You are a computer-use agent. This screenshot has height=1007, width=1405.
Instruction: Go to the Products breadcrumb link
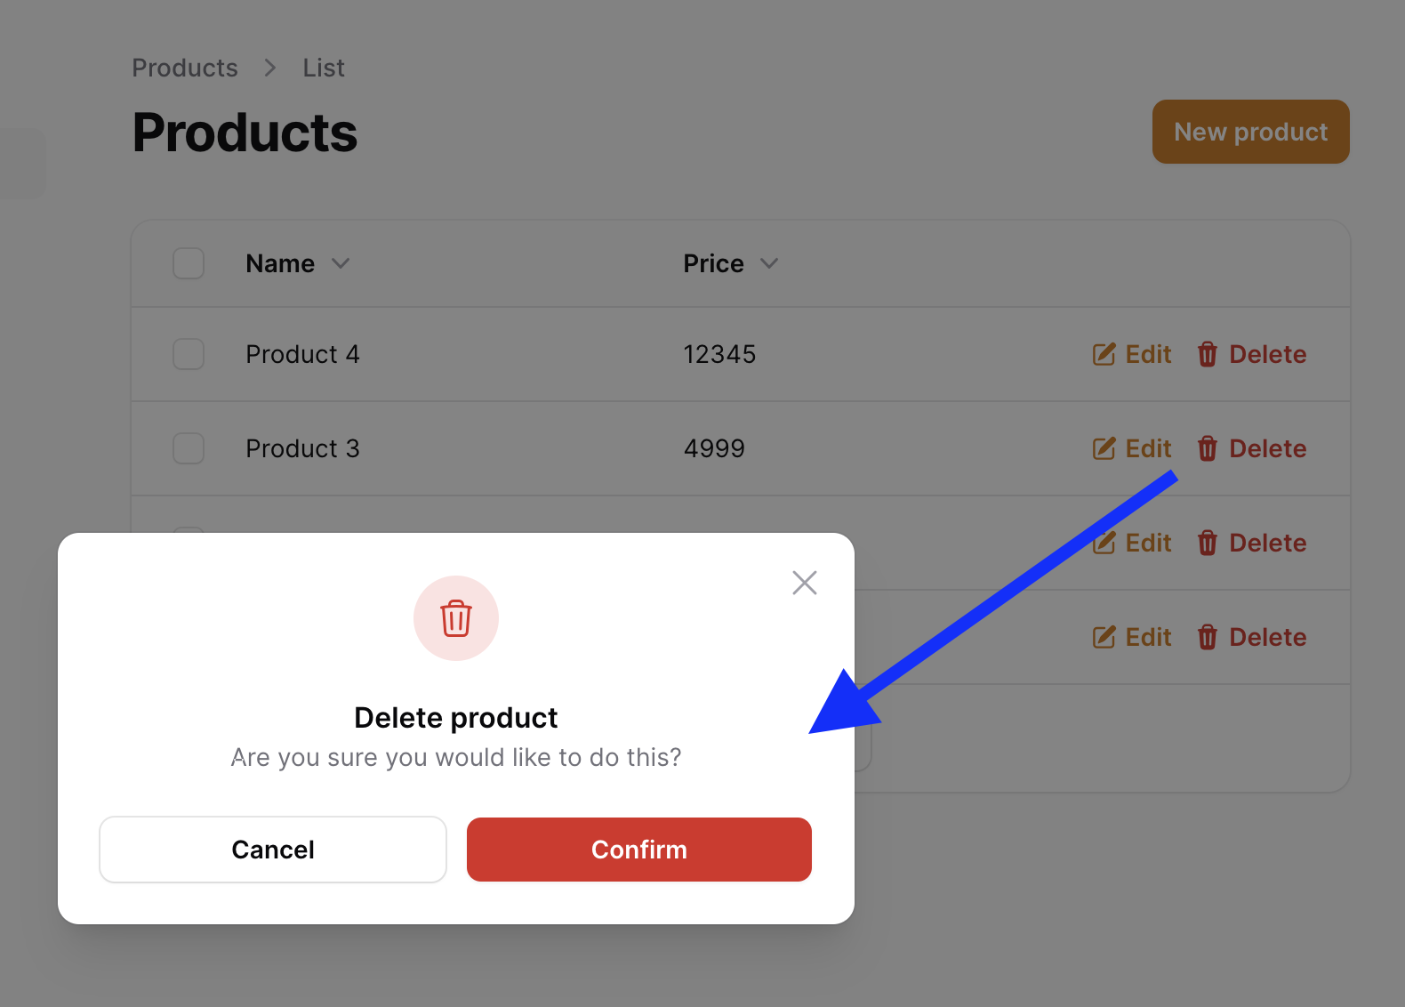tap(185, 68)
